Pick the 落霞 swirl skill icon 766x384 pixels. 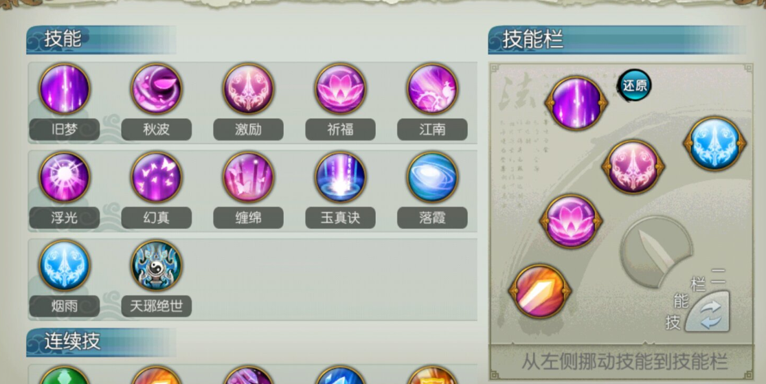[432, 177]
